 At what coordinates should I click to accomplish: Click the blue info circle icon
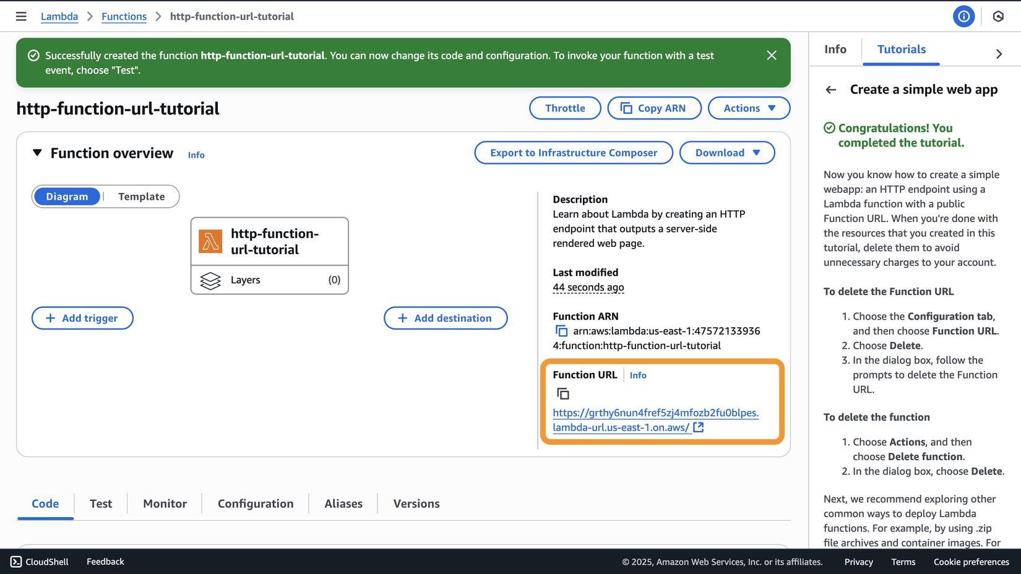coord(963,17)
